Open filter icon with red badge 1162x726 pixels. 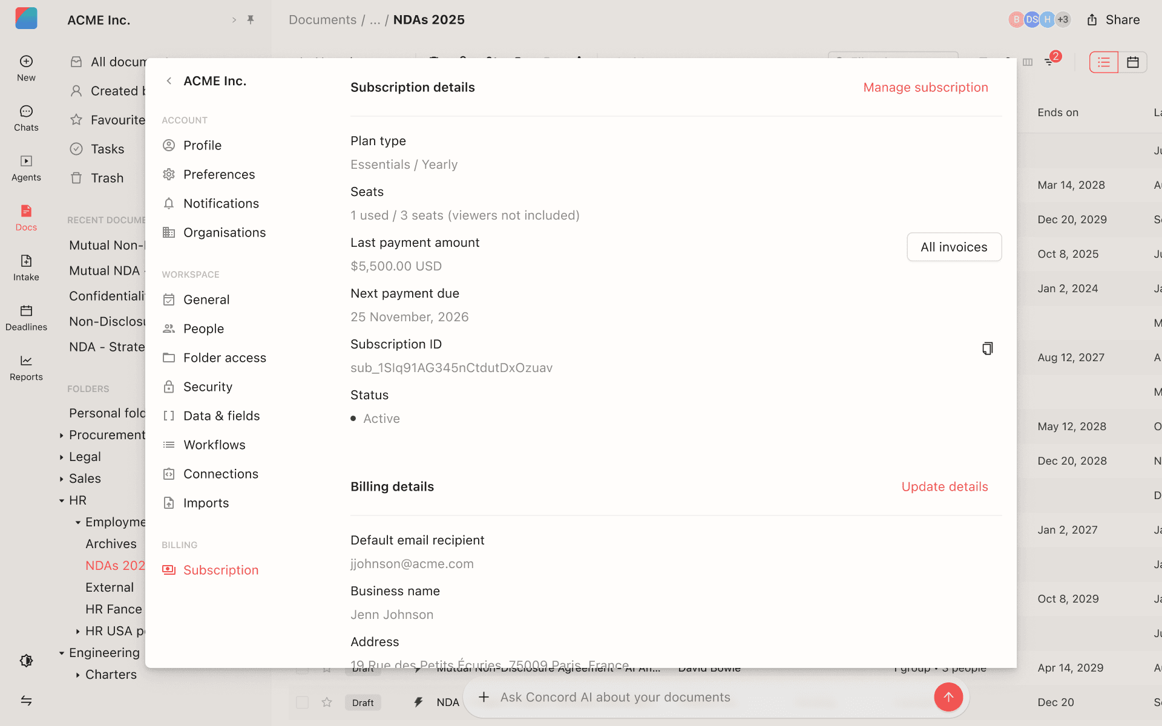coord(1050,61)
